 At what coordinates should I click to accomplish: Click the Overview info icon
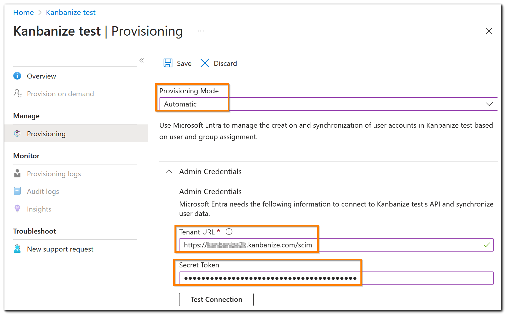click(x=17, y=76)
